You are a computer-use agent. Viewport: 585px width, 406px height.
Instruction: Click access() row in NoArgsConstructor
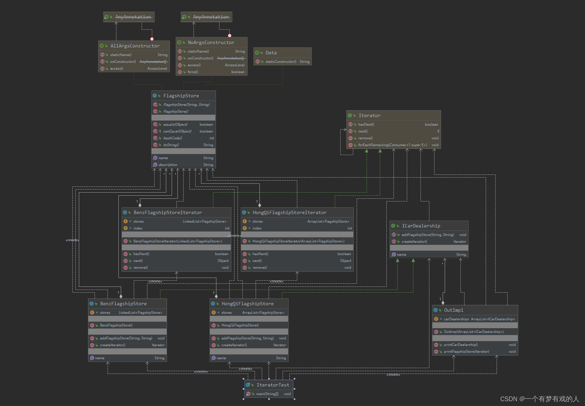[x=211, y=65]
